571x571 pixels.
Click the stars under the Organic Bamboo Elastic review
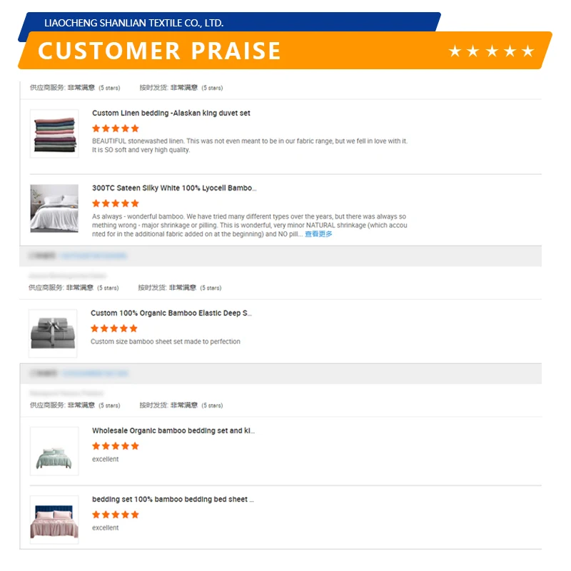[x=114, y=328]
